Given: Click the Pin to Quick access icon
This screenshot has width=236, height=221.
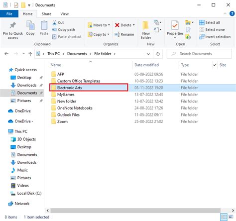Looking at the screenshot, I should [x=12, y=25].
